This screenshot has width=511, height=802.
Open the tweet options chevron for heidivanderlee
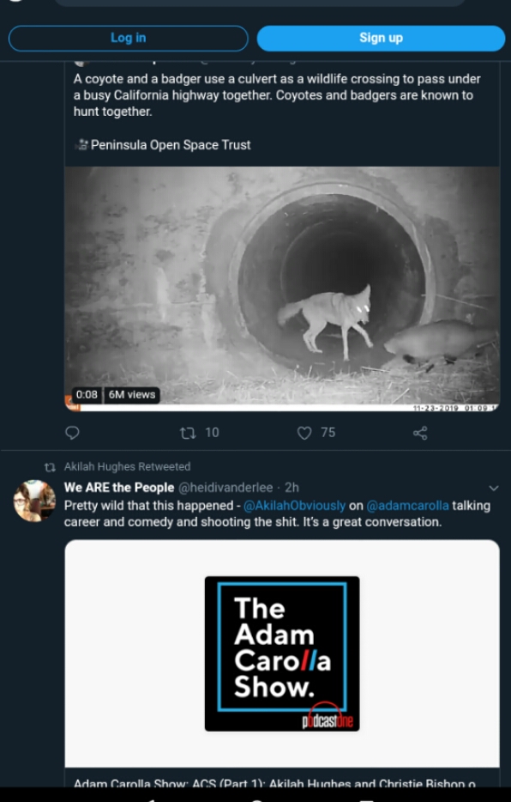(493, 488)
